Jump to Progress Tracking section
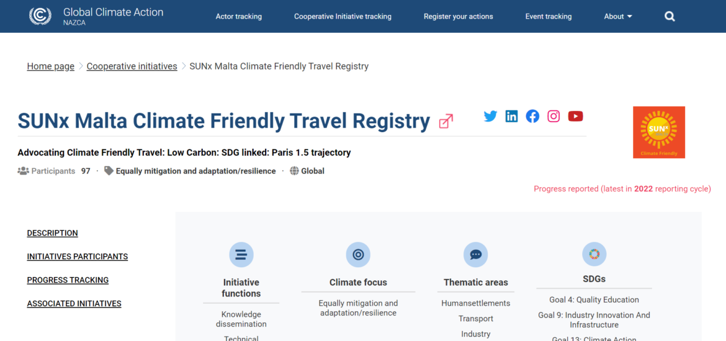726x341 pixels. (68, 280)
